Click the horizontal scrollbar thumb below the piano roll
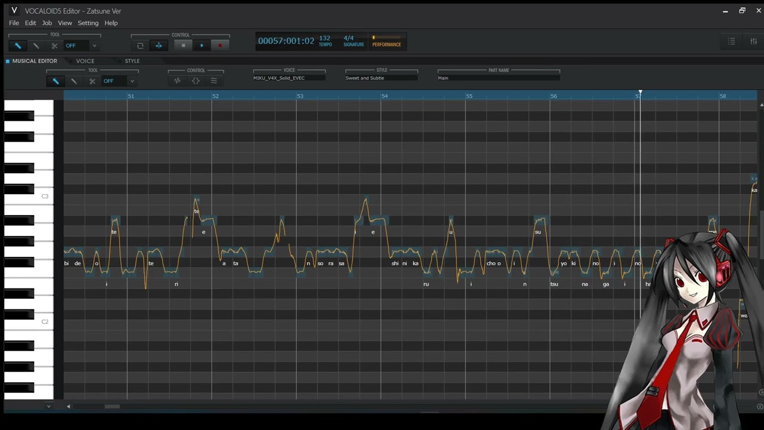The height and width of the screenshot is (430, 764). point(112,407)
